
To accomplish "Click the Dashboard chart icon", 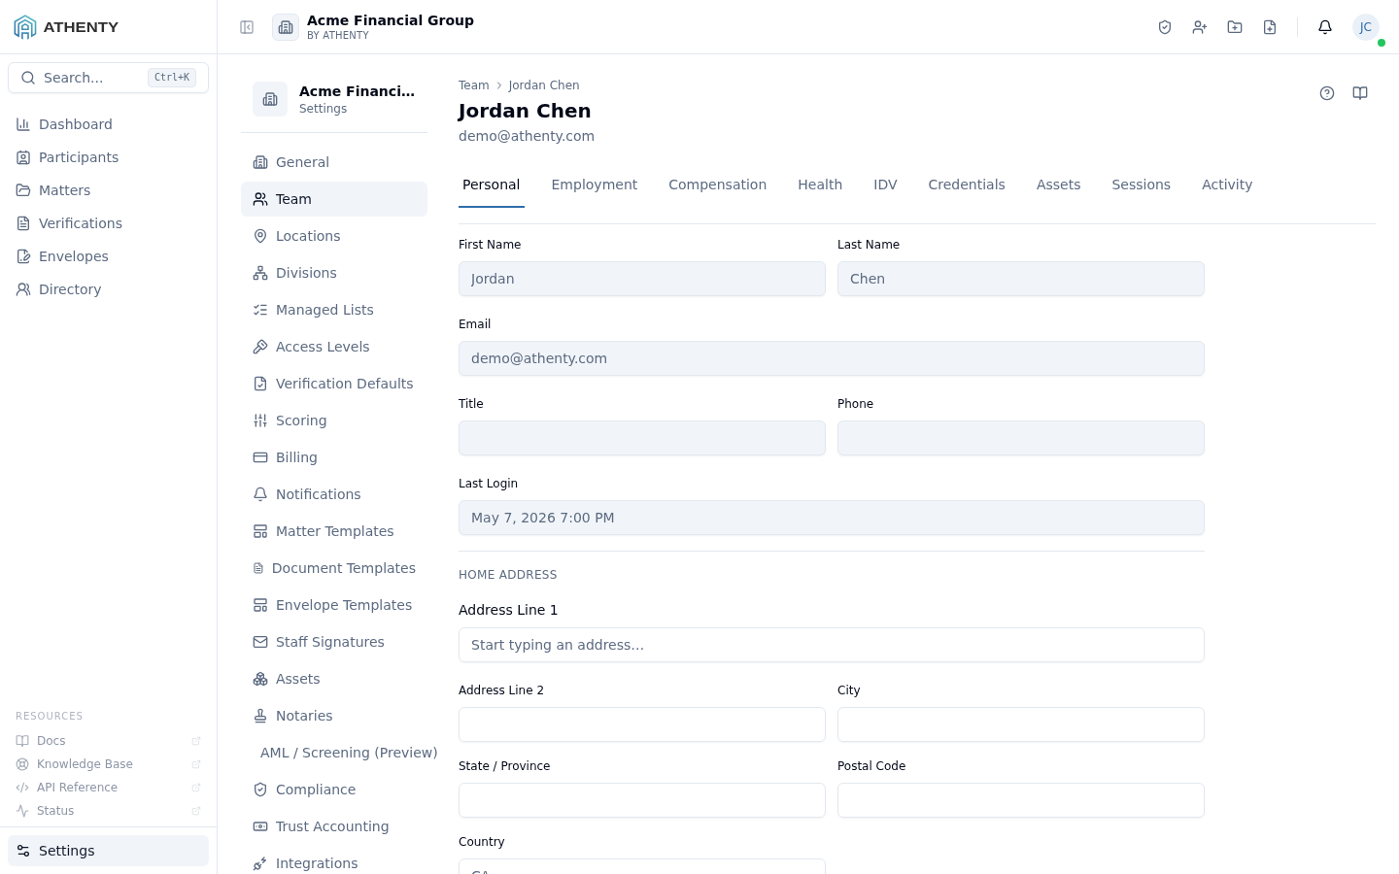I will [x=23, y=124].
